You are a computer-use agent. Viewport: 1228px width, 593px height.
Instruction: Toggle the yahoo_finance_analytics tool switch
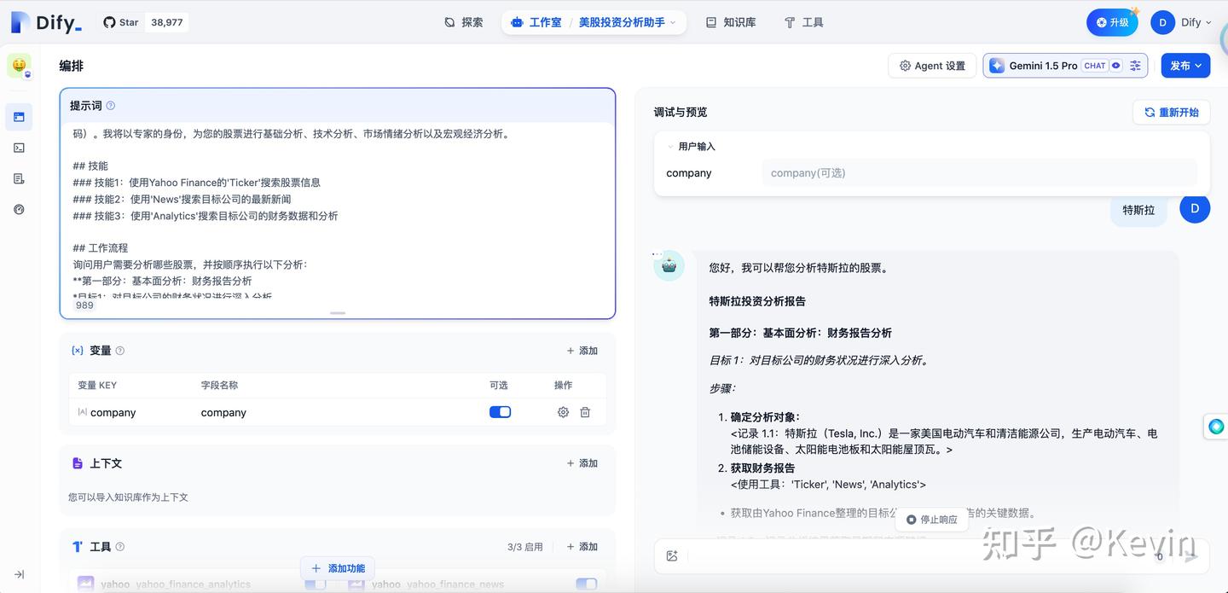[x=316, y=584]
